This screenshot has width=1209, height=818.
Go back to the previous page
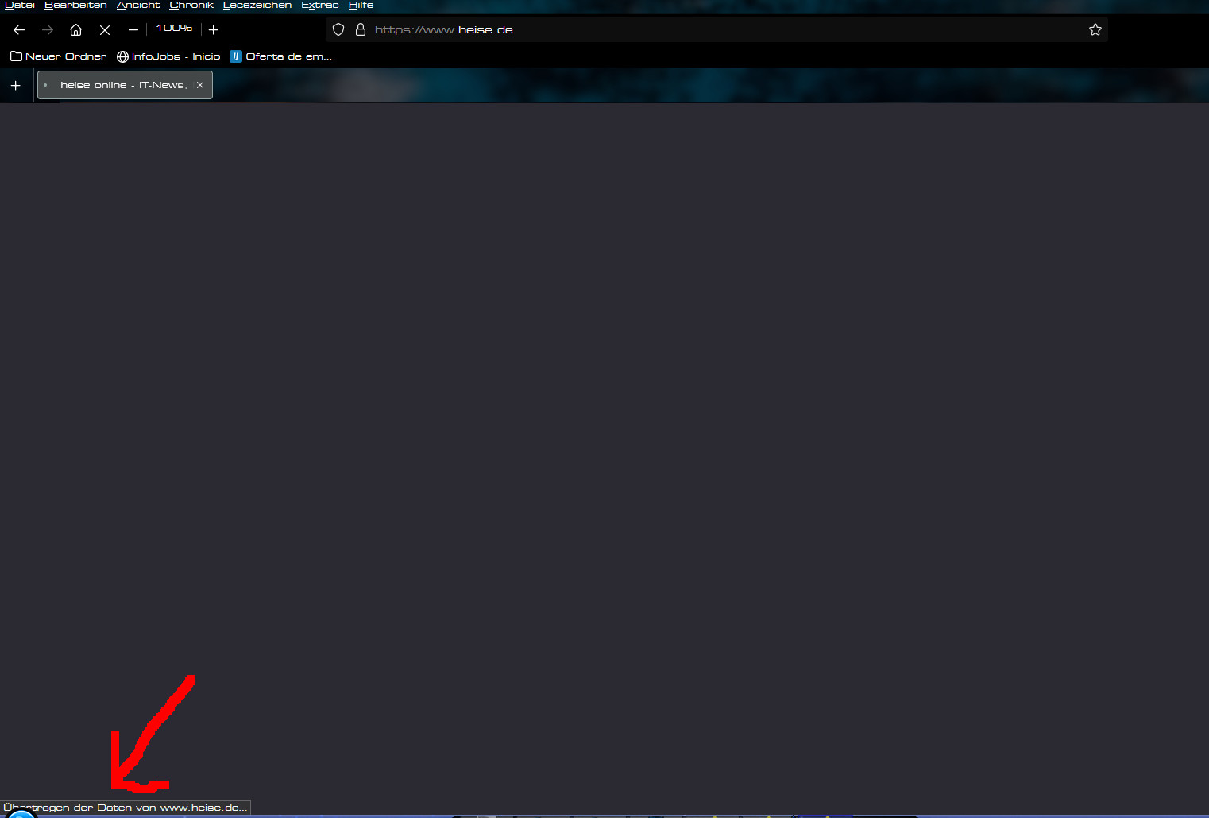click(19, 30)
